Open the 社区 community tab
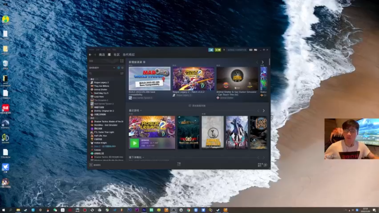The height and width of the screenshot is (213, 379). pyautogui.click(x=117, y=55)
